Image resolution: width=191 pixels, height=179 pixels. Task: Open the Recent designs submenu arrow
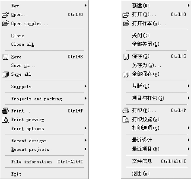[86, 140]
